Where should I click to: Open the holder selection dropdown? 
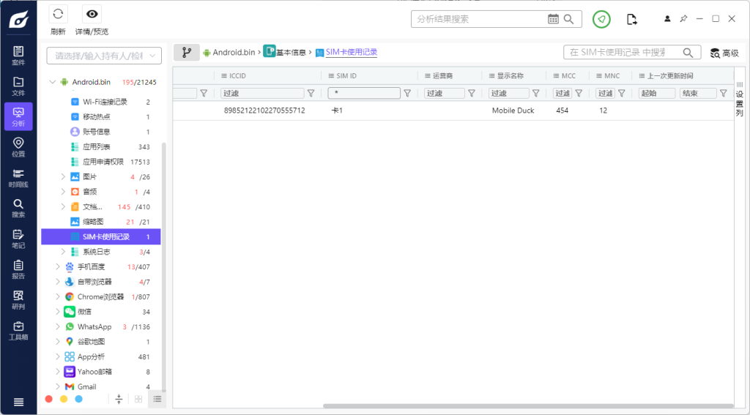[x=103, y=56]
